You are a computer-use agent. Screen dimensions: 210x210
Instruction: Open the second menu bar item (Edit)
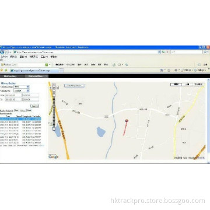(x=13, y=57)
